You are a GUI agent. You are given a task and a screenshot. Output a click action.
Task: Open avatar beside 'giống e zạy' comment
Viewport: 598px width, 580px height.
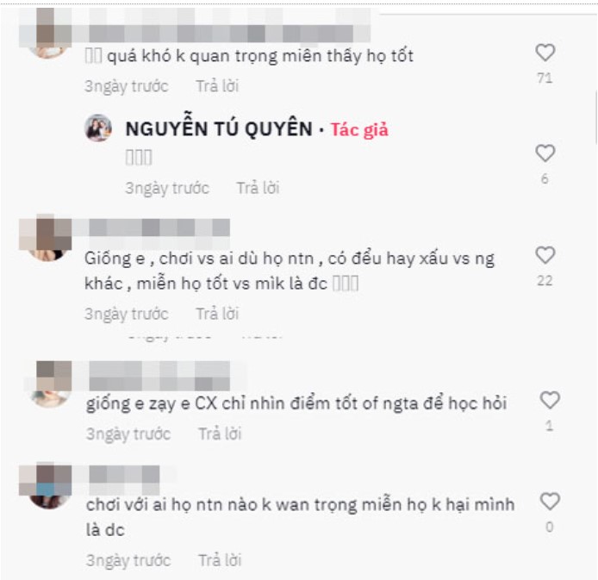pos(50,384)
